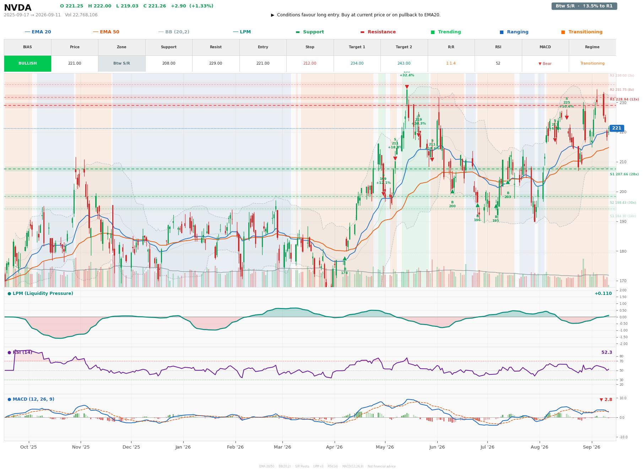Click the red 212.00 stop value
643x472 pixels.
(310, 64)
